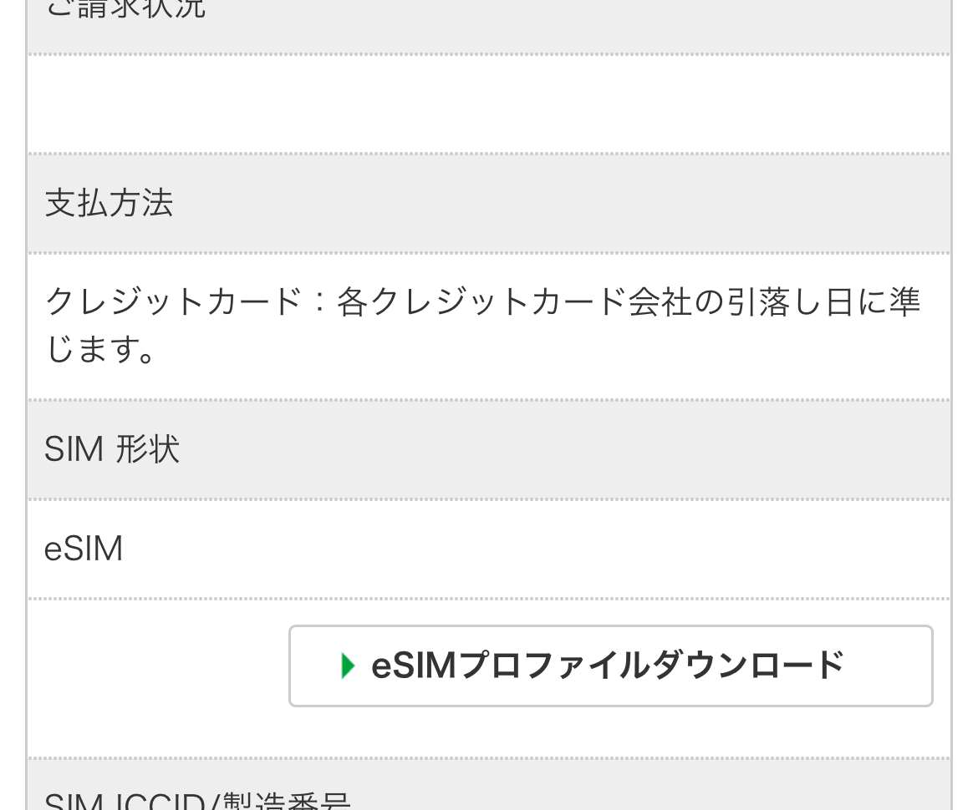Select the SIM 形状 section header
Screen dimensions: 978x810
pos(112,449)
